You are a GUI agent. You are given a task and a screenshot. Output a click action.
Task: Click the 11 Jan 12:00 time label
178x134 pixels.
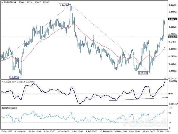pos(35,131)
